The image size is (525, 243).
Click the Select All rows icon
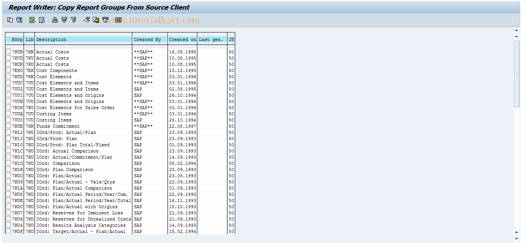(32, 20)
